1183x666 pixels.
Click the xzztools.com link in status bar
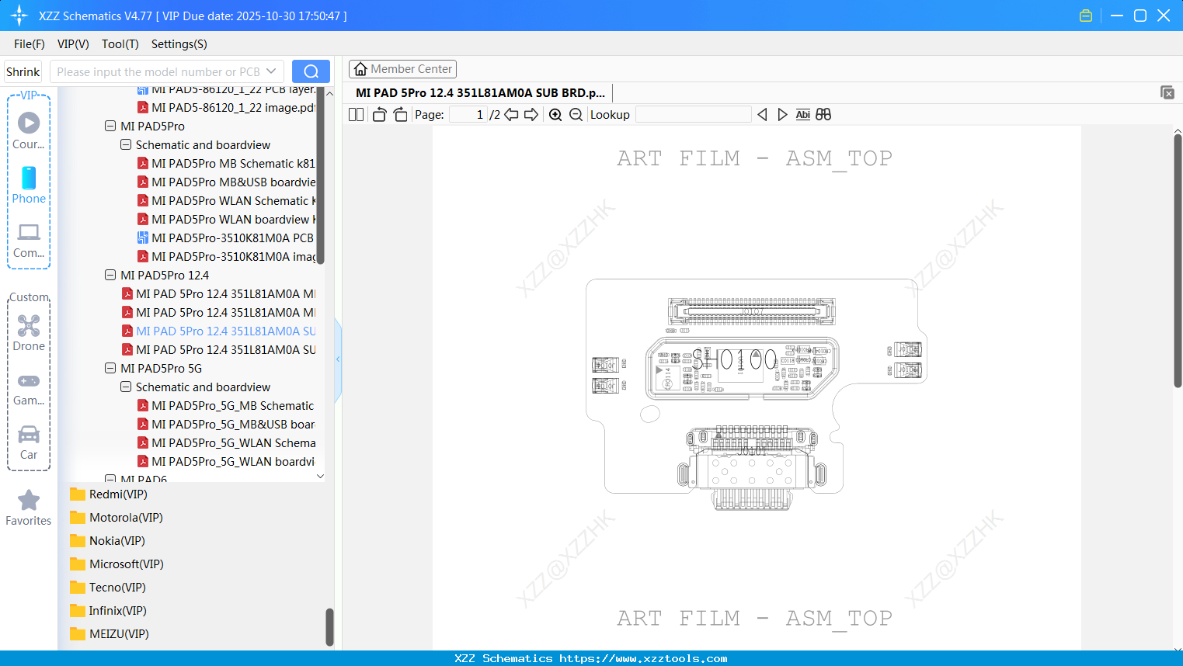pyautogui.click(x=643, y=658)
